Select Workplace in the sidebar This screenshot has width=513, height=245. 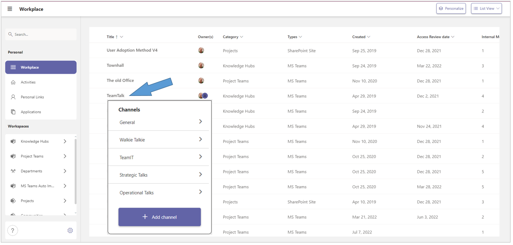click(41, 68)
